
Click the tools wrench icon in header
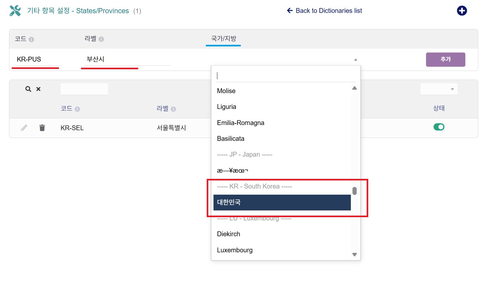coord(15,11)
